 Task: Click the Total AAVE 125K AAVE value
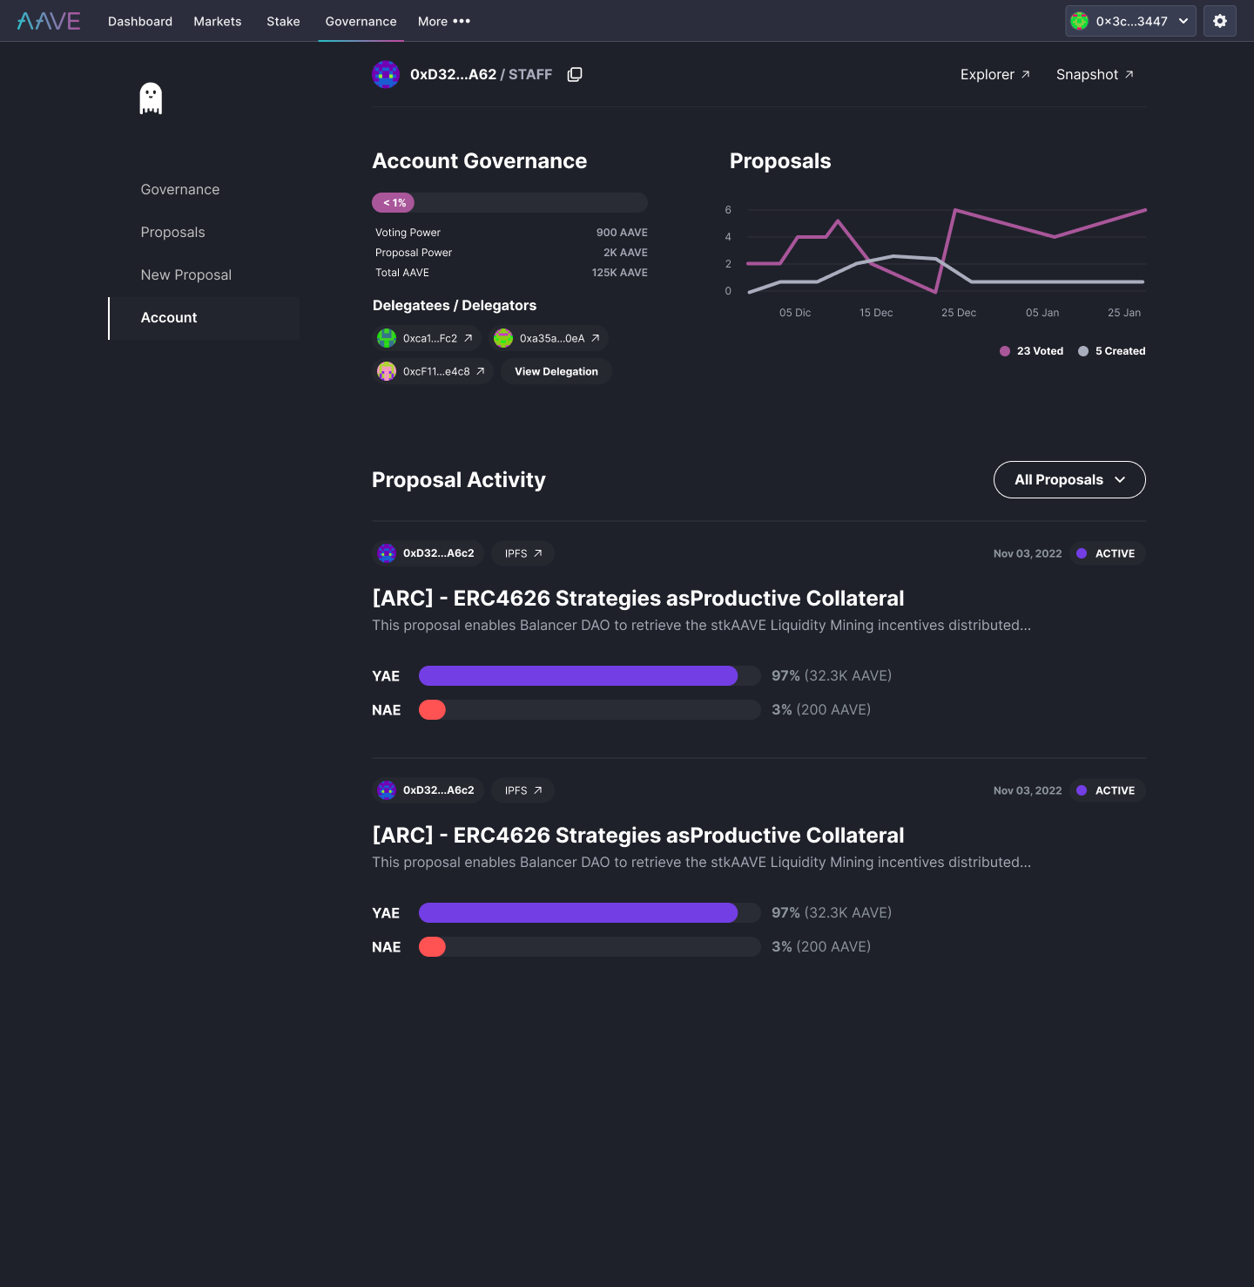pos(620,273)
